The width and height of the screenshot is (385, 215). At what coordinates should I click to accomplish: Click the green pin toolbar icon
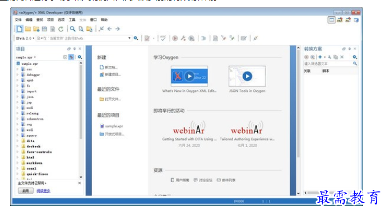(232, 38)
